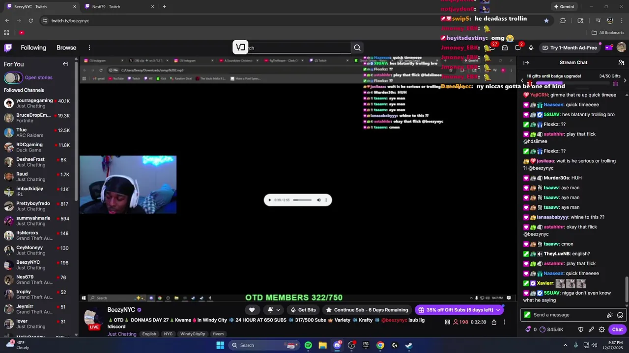The image size is (629, 353).
Task: Click the sword mod-view icon under chat
Action: coord(591,329)
